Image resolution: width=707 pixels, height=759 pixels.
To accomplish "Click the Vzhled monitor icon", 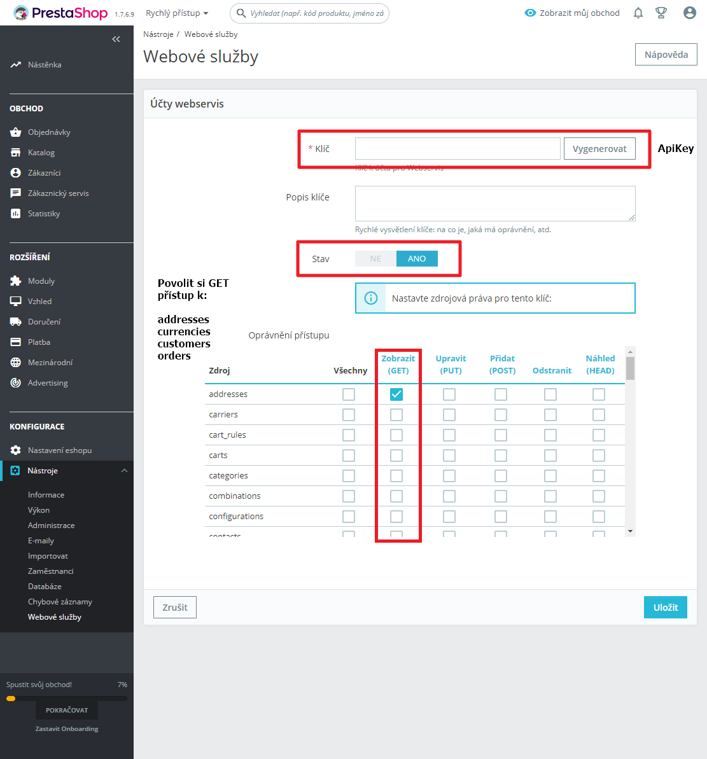I will click(15, 301).
